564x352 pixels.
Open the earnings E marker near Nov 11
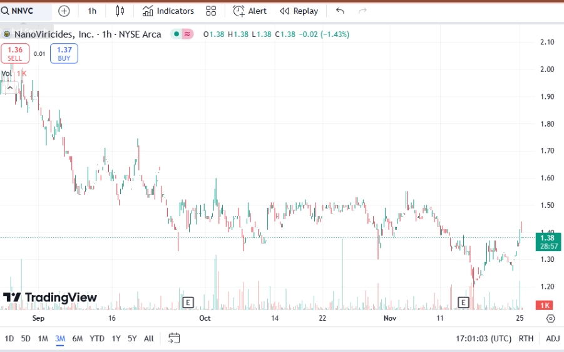coord(463,303)
